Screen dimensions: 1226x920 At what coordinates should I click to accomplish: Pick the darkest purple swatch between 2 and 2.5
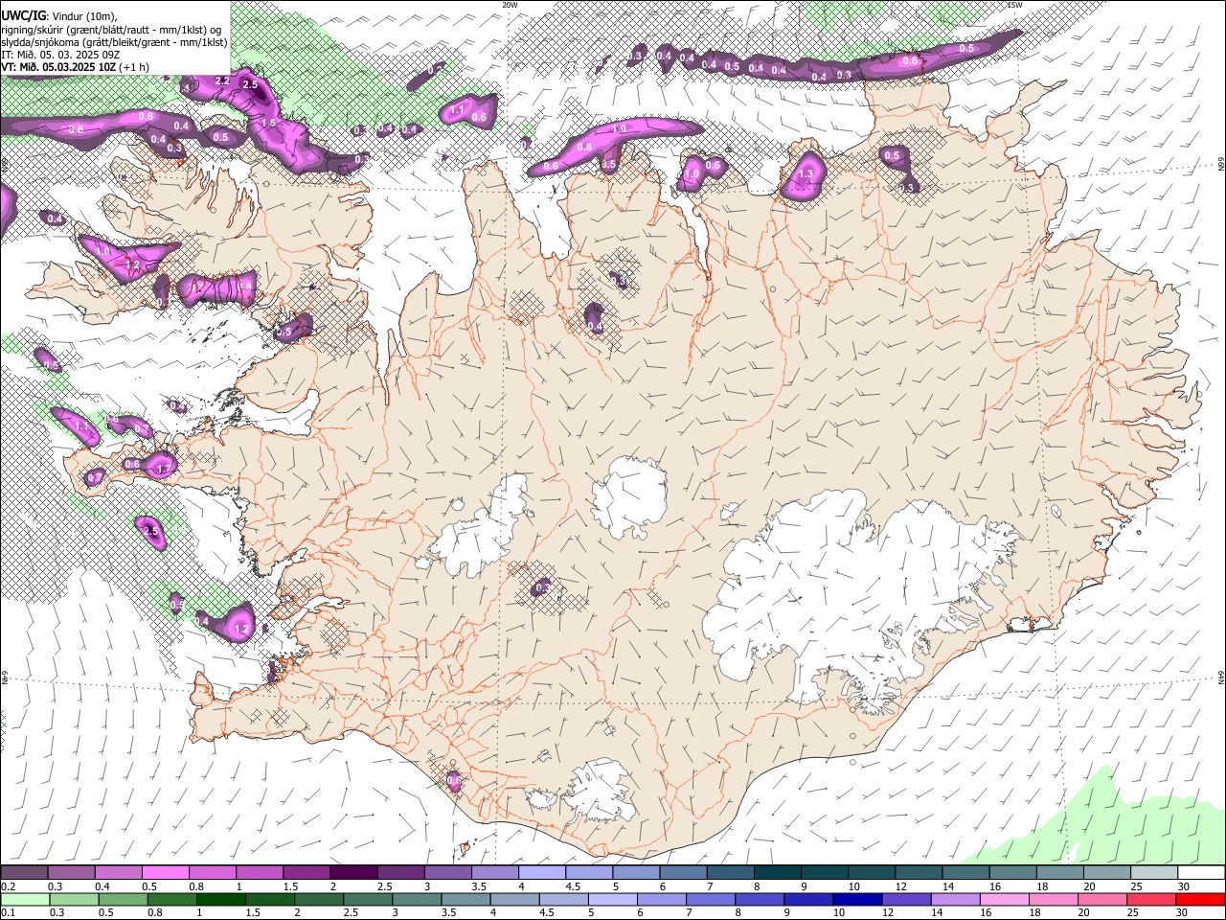point(352,872)
